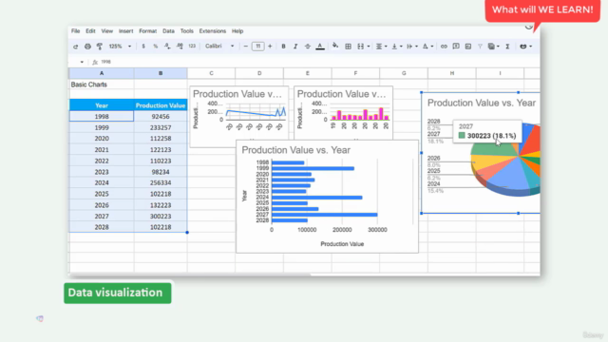Toggle strikethrough formatting
Viewport: 608px width, 342px height.
click(308, 47)
